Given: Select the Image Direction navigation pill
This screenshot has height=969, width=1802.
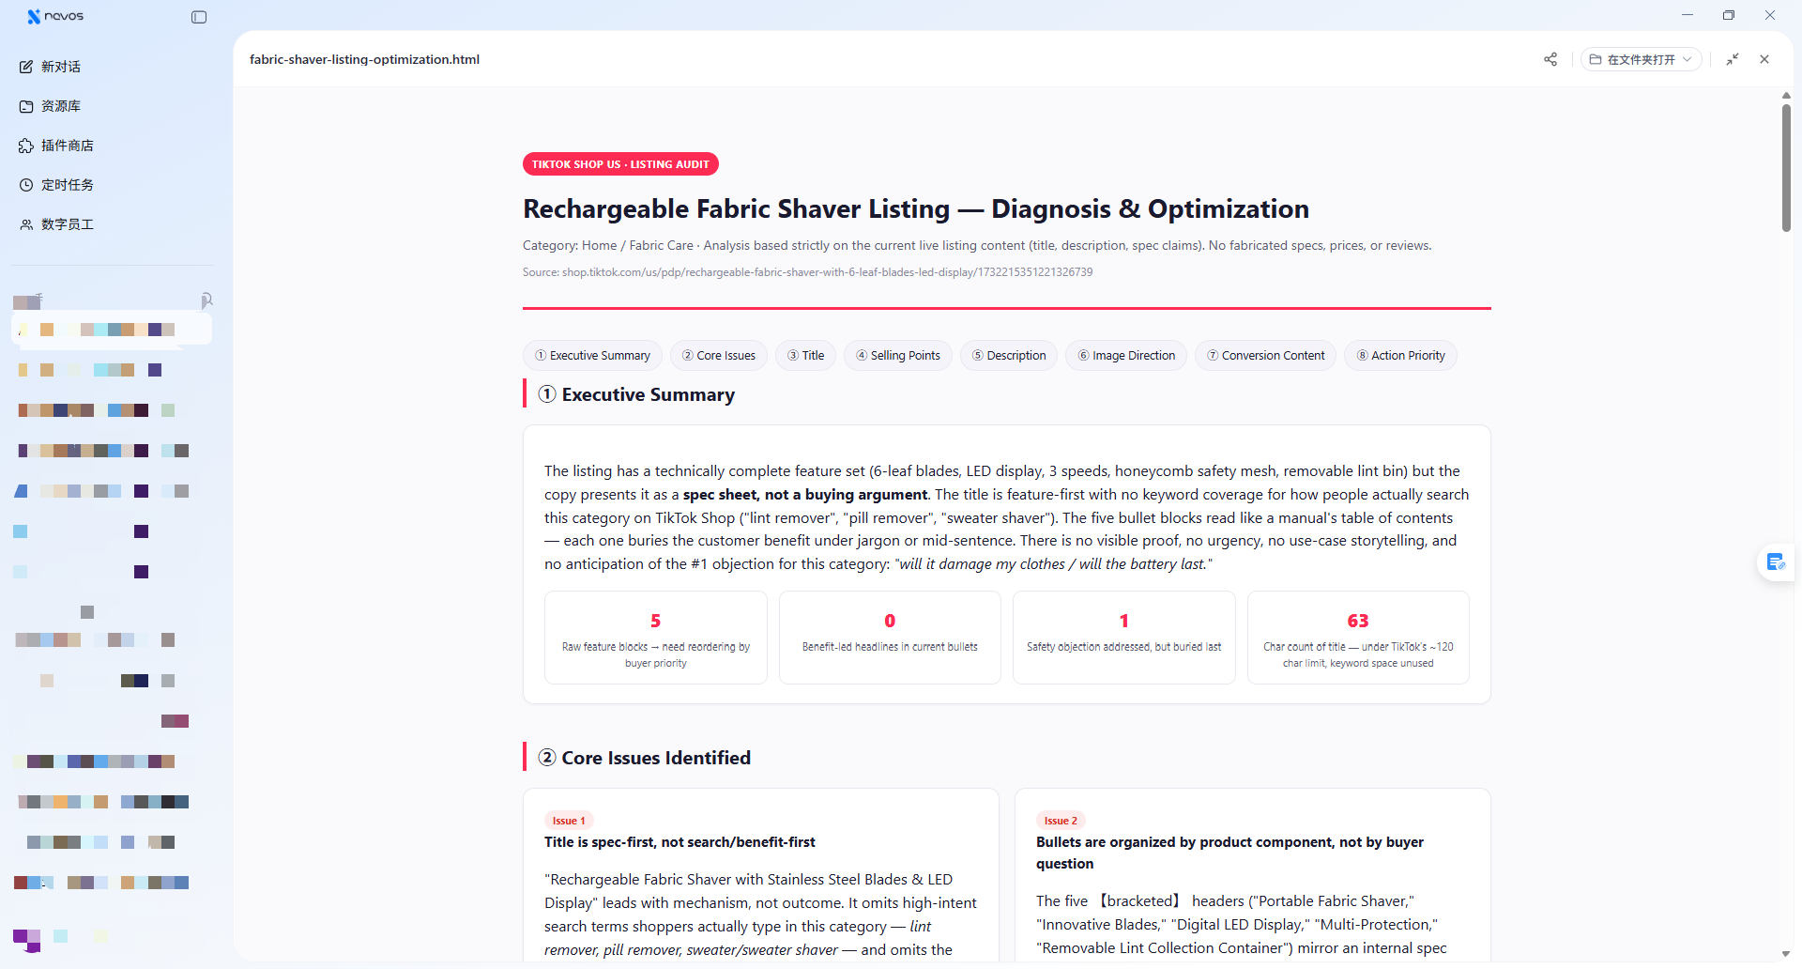Looking at the screenshot, I should click(1126, 356).
